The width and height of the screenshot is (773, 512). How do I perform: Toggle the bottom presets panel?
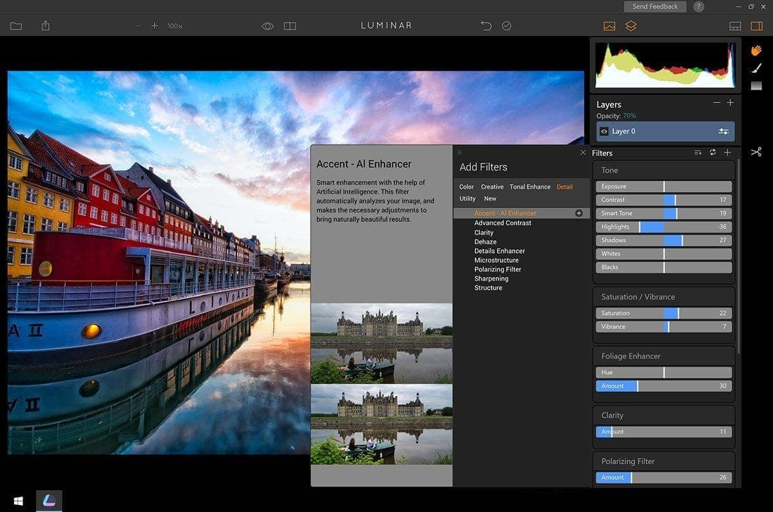coord(735,26)
